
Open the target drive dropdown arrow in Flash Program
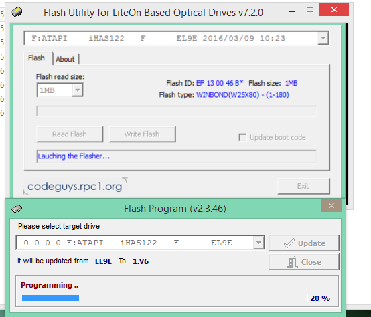(258, 243)
